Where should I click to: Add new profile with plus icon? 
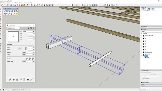point(34,28)
